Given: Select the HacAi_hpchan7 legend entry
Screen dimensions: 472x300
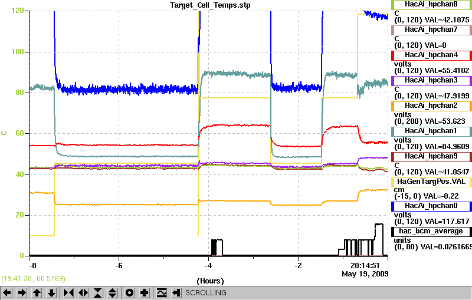Looking at the screenshot, I should coord(431,29).
